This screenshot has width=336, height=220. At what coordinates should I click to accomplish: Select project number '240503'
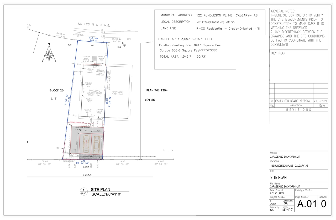tap(273, 203)
